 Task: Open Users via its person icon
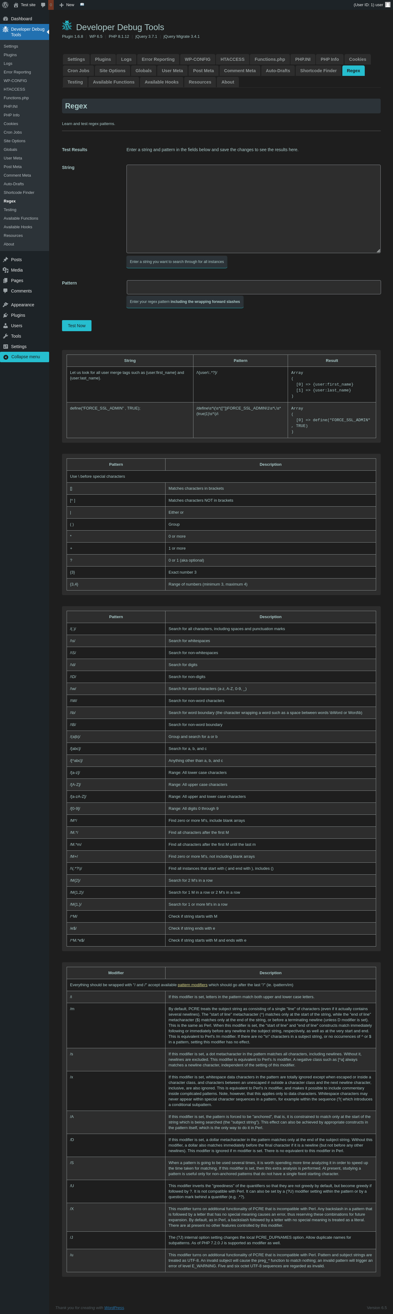click(6, 326)
